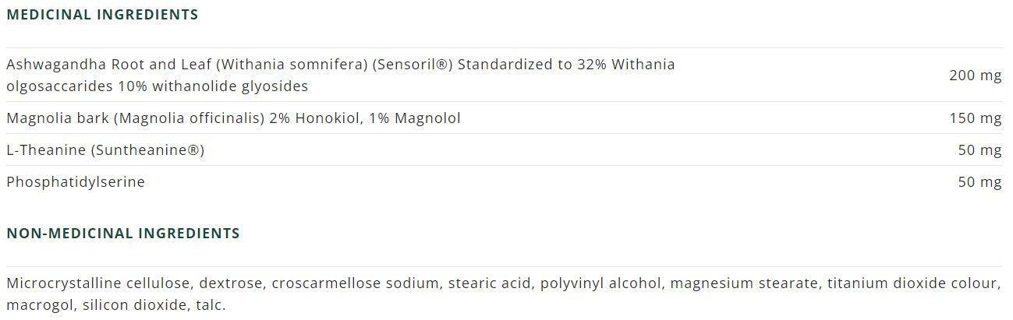This screenshot has width=1013, height=320.
Task: Click the MEDICINAL INGREDIENTS heading
Action: tap(102, 14)
